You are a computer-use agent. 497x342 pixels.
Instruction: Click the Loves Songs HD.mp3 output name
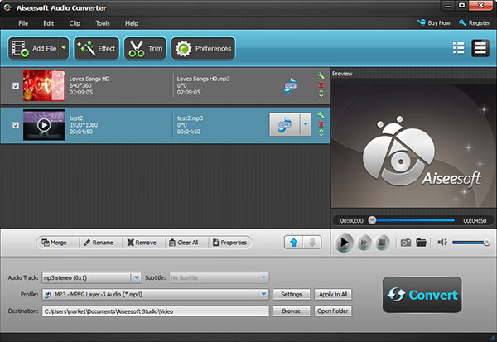203,79
